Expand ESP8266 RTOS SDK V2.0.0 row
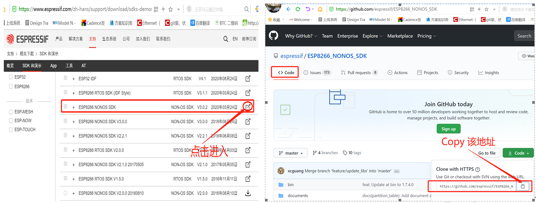The image size is (536, 203). pos(74,150)
